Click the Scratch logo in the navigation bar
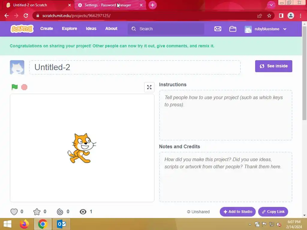This screenshot has height=230, width=307. [22, 29]
